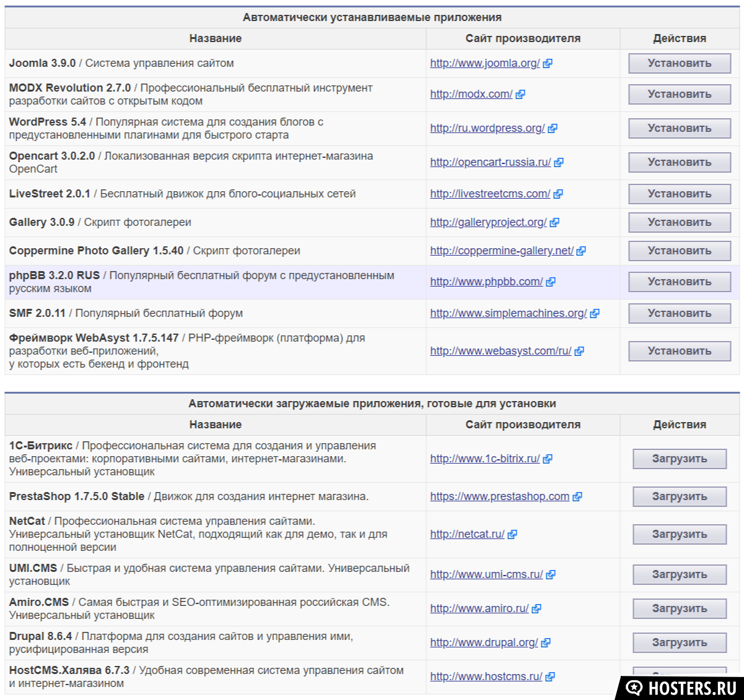Click external-link icon beside drupal.org link
This screenshot has height=700, width=744.
pos(546,643)
